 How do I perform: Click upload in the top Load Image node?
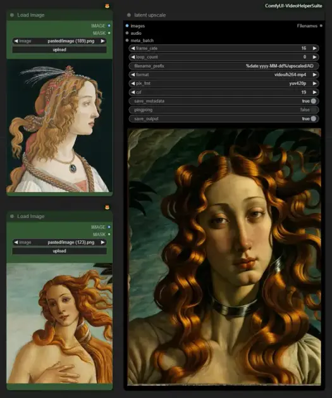59,49
